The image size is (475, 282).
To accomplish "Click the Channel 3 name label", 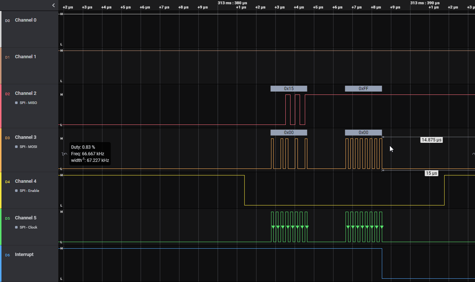I will 26,137.
